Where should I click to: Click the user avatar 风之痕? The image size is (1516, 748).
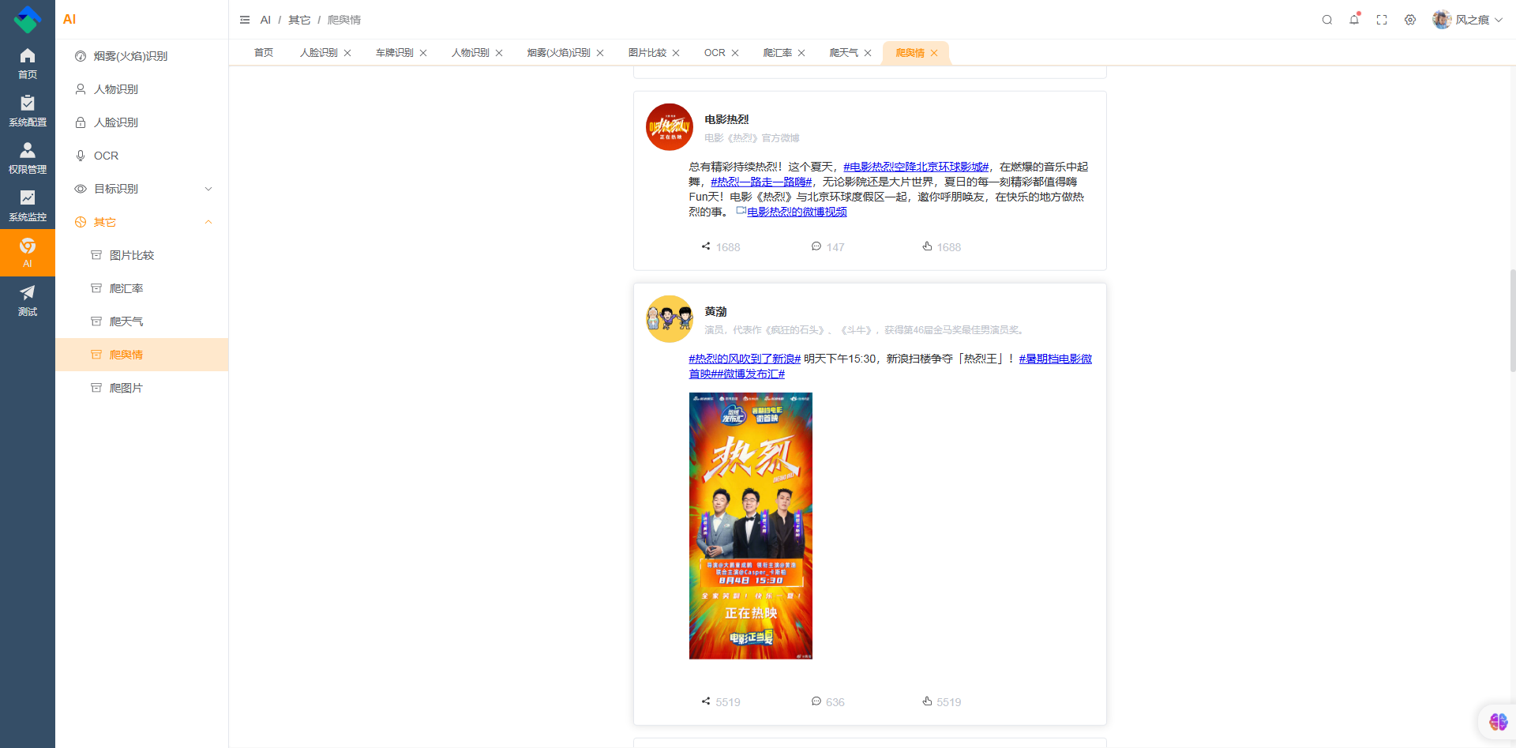pyautogui.click(x=1442, y=20)
